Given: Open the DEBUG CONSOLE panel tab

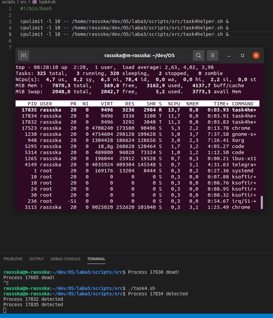Looking at the screenshot, I should (x=65, y=259).
